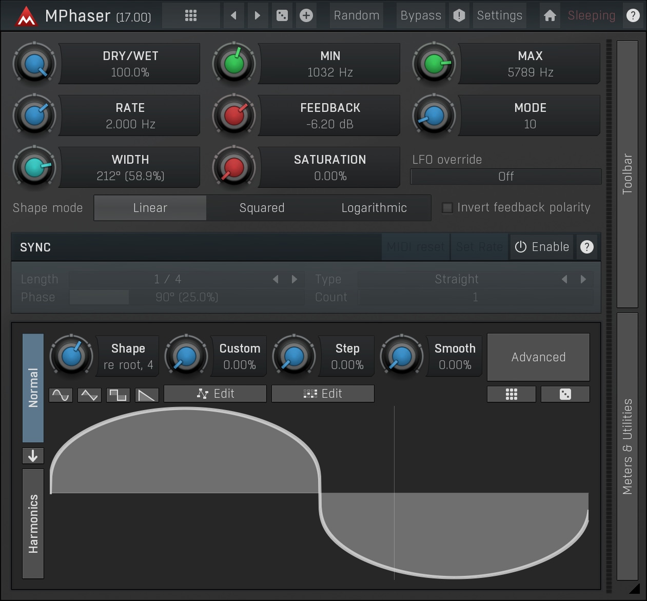Expand the Toolbar side panel
The height and width of the screenshot is (601, 647).
(627, 174)
